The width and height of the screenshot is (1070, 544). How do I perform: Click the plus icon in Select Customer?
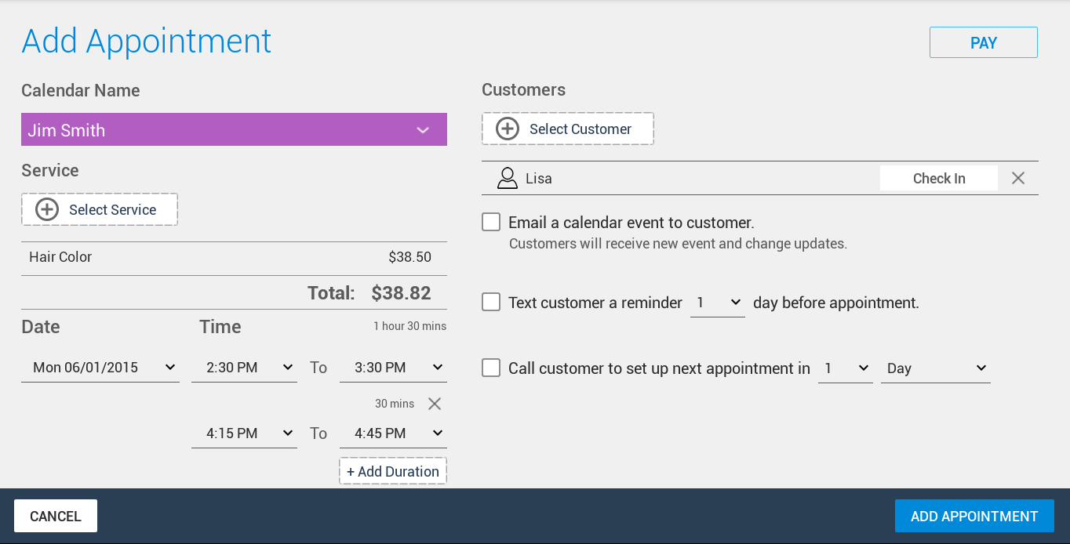[x=508, y=129]
